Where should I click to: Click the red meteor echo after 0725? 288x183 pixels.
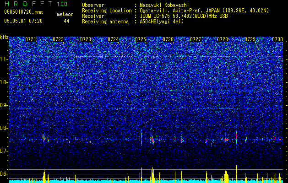[x=152, y=140]
